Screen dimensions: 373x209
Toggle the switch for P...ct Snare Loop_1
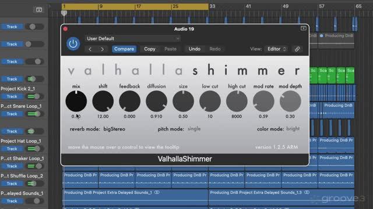[34, 114]
